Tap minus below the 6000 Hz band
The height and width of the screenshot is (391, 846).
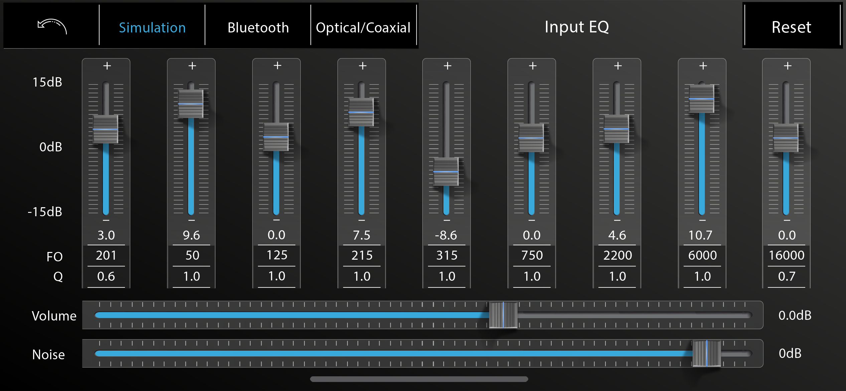pos(702,221)
